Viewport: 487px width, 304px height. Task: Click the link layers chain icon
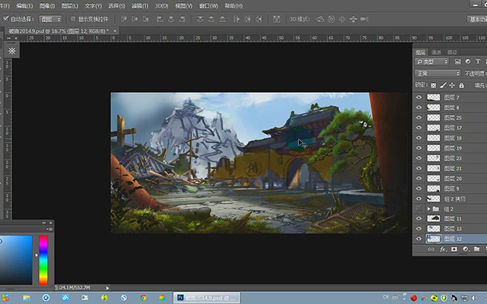(431, 249)
